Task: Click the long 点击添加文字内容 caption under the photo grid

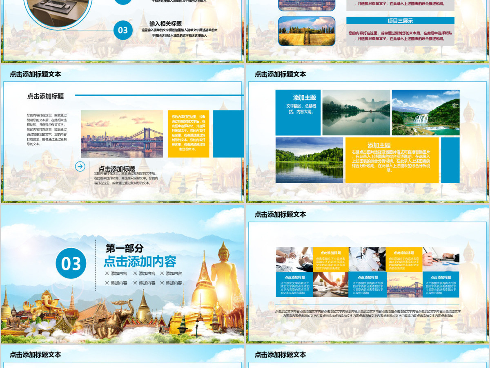Action: coord(367,314)
